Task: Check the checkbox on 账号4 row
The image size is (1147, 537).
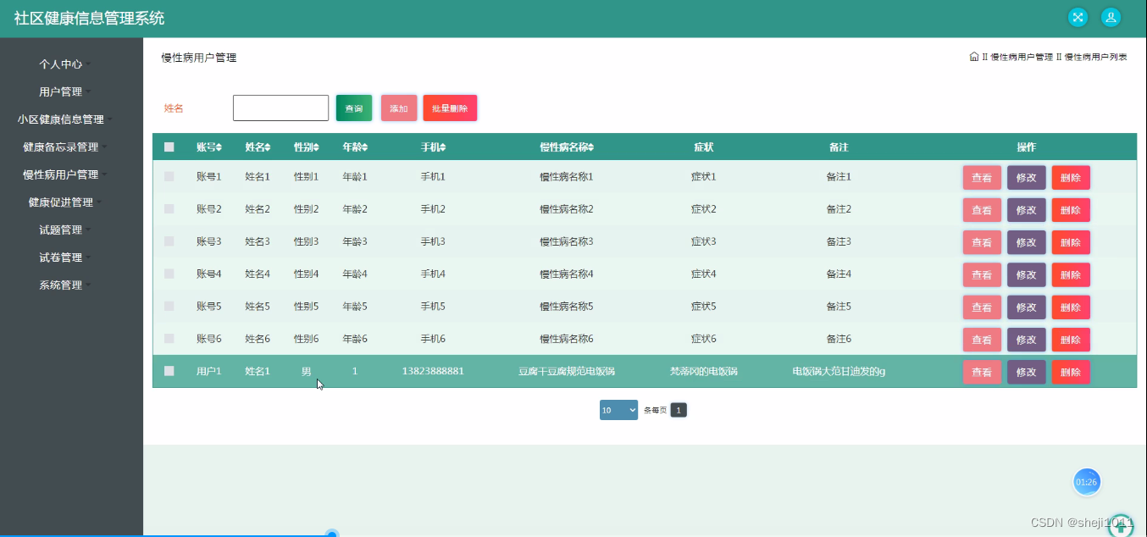Action: pyautogui.click(x=169, y=274)
